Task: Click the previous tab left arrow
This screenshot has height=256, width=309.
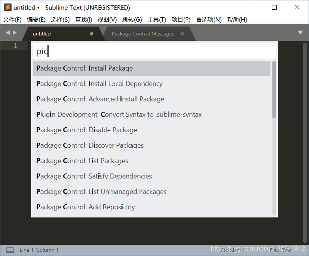Action: click(x=8, y=32)
